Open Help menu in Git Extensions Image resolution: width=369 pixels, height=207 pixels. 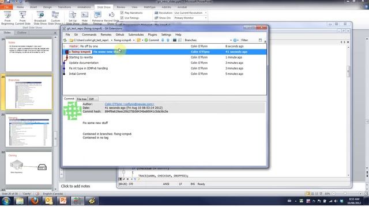click(178, 34)
